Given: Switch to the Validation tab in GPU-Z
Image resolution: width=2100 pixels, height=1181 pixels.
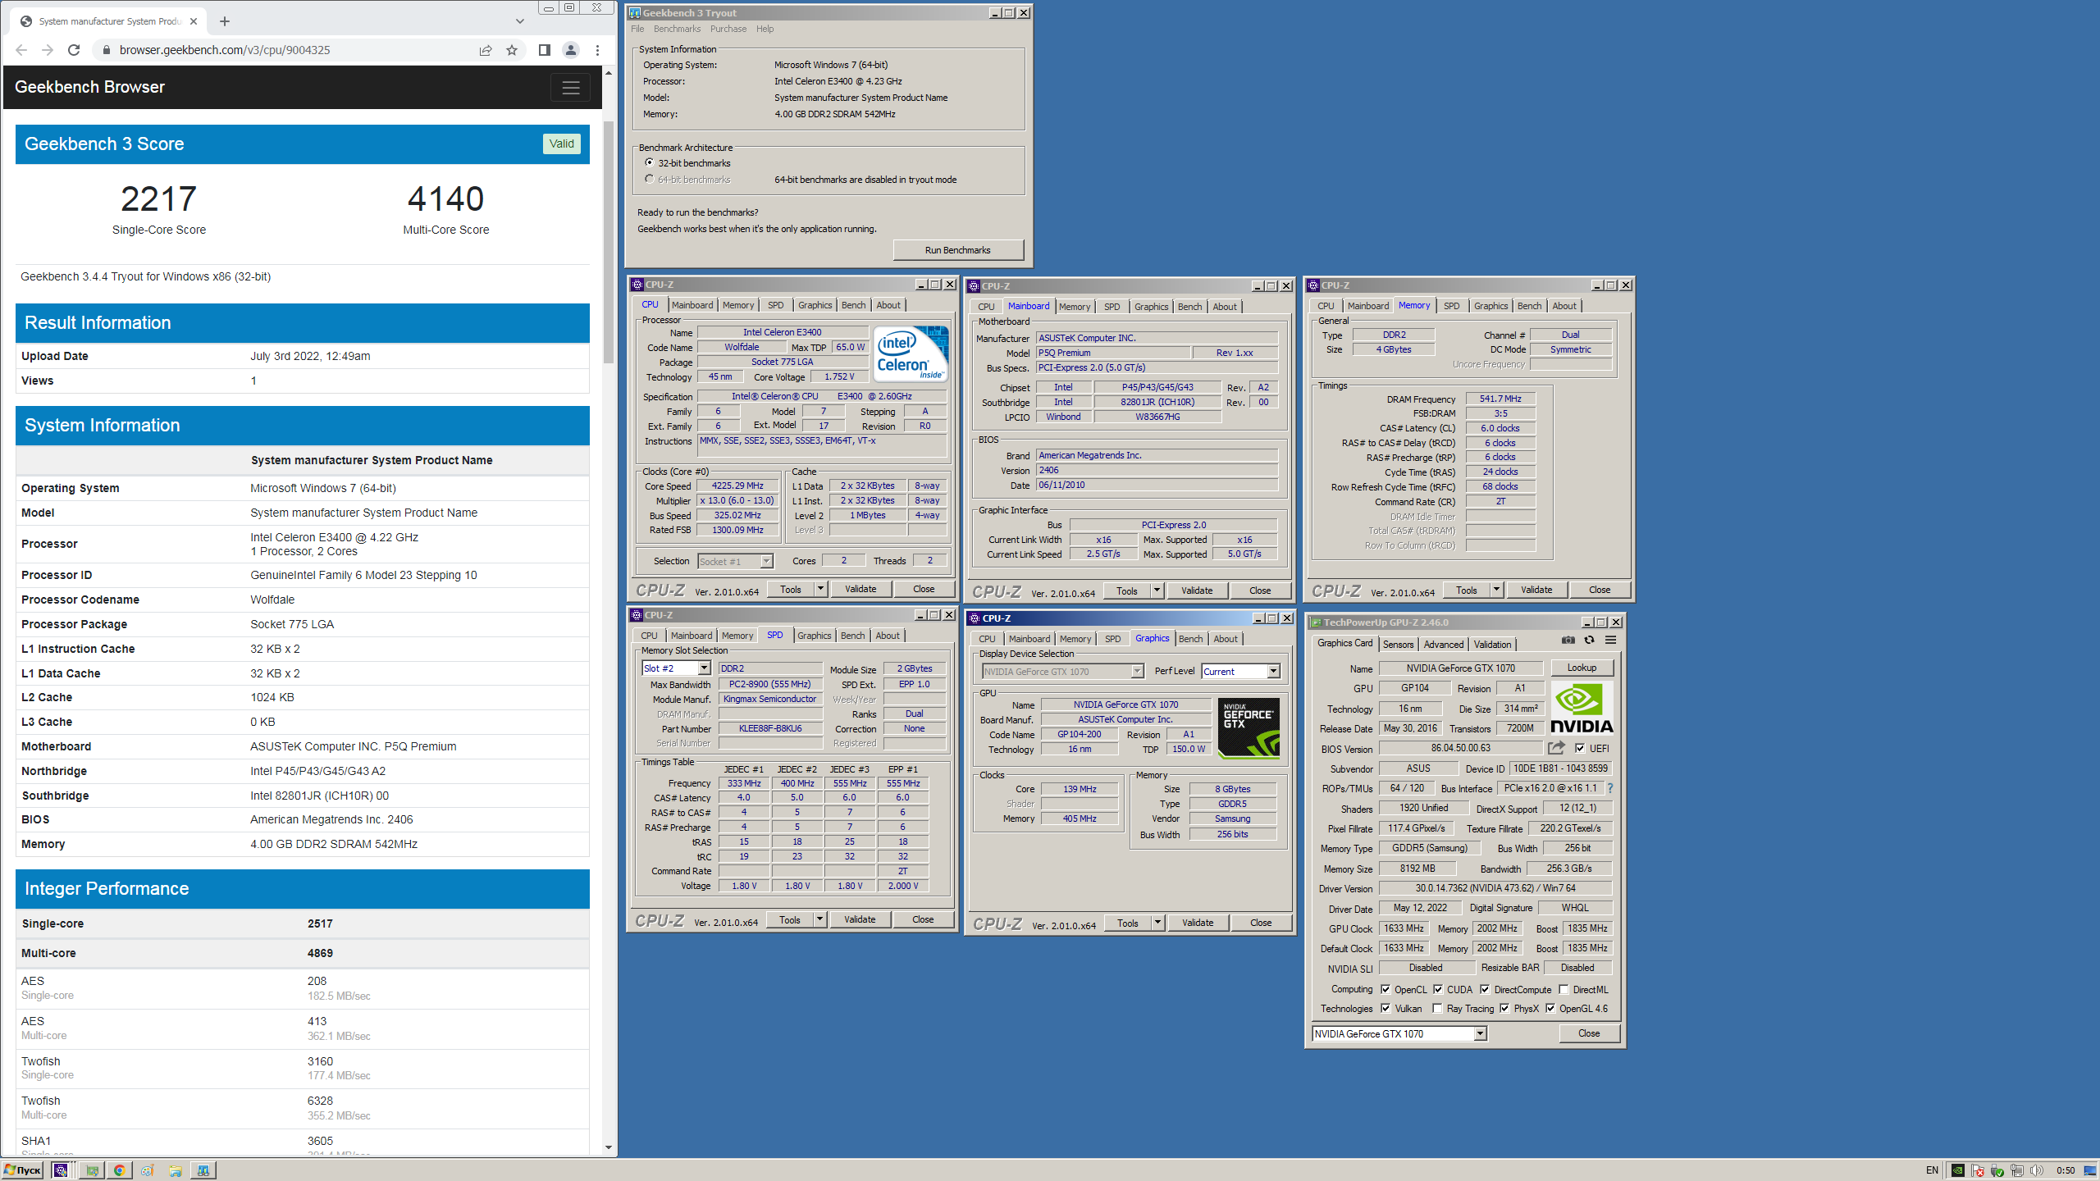Looking at the screenshot, I should [1492, 645].
